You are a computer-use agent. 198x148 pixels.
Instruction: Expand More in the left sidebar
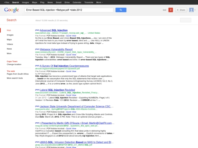[x=9, y=53]
